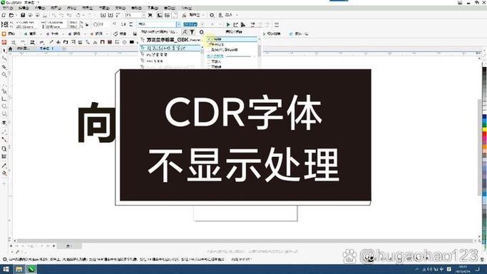Click the three-line list icon on property bar
The width and height of the screenshot is (487, 274).
pyautogui.click(x=277, y=24)
